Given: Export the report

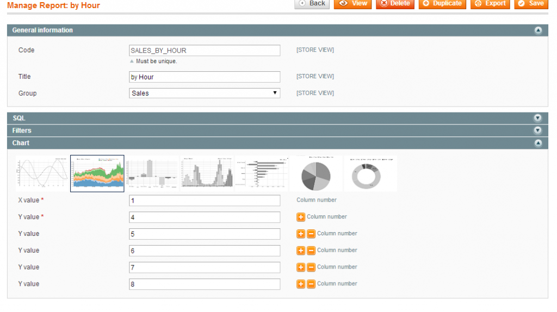Looking at the screenshot, I should 490,4.
